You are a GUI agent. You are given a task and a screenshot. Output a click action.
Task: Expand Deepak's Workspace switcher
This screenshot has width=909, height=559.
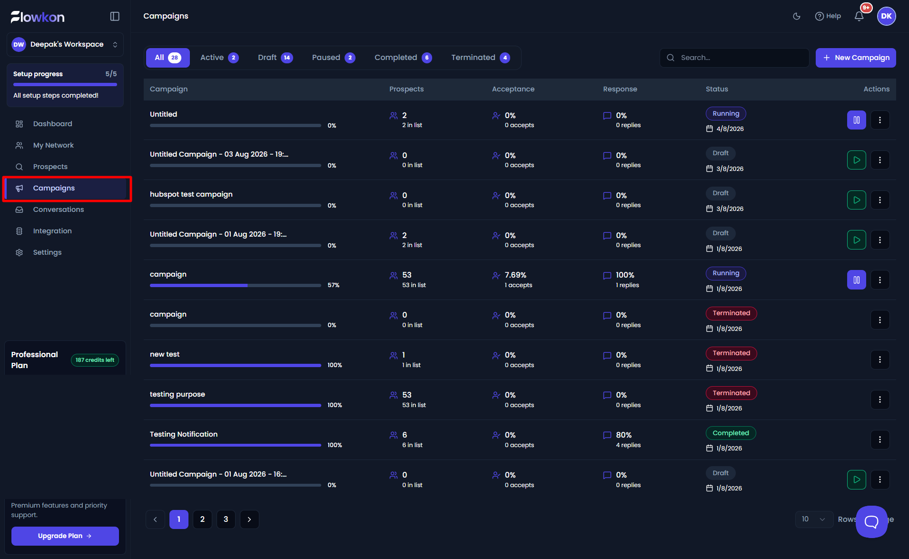click(65, 44)
